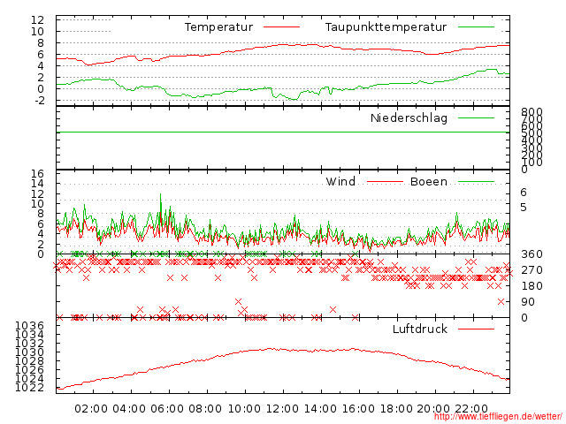Click the 08:00 time axis label

point(205,409)
